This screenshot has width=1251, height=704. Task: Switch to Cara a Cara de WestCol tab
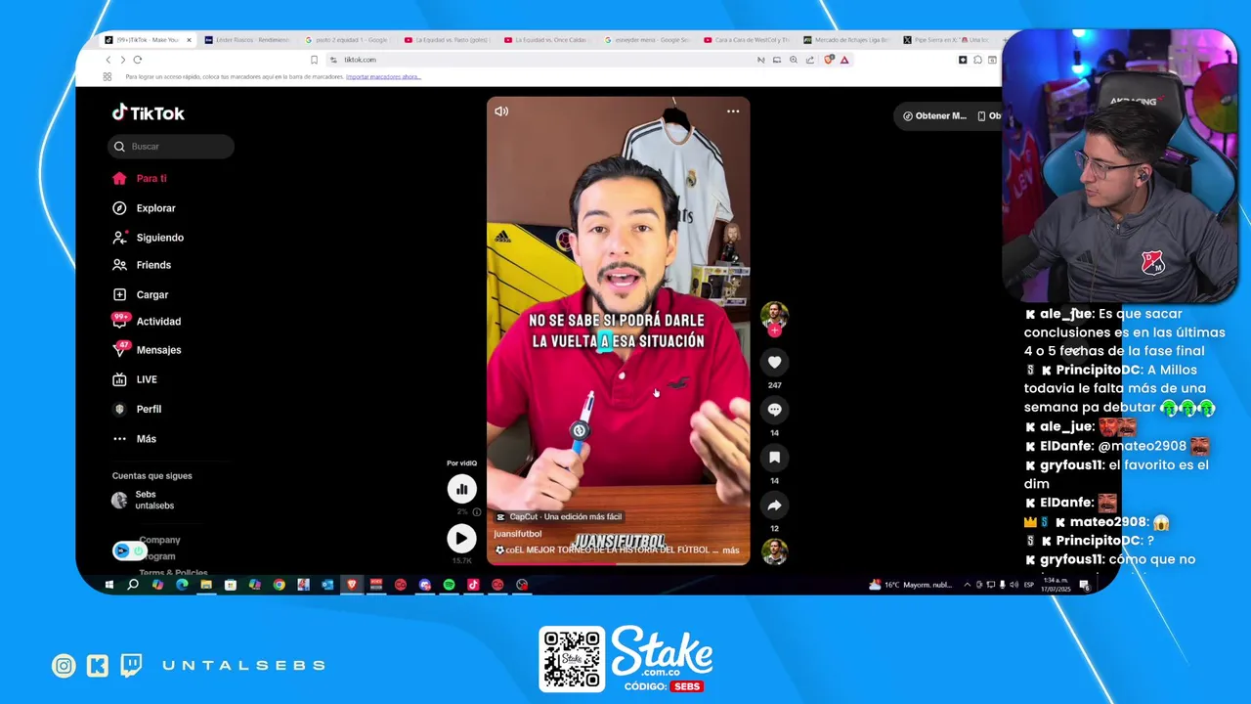click(x=746, y=40)
